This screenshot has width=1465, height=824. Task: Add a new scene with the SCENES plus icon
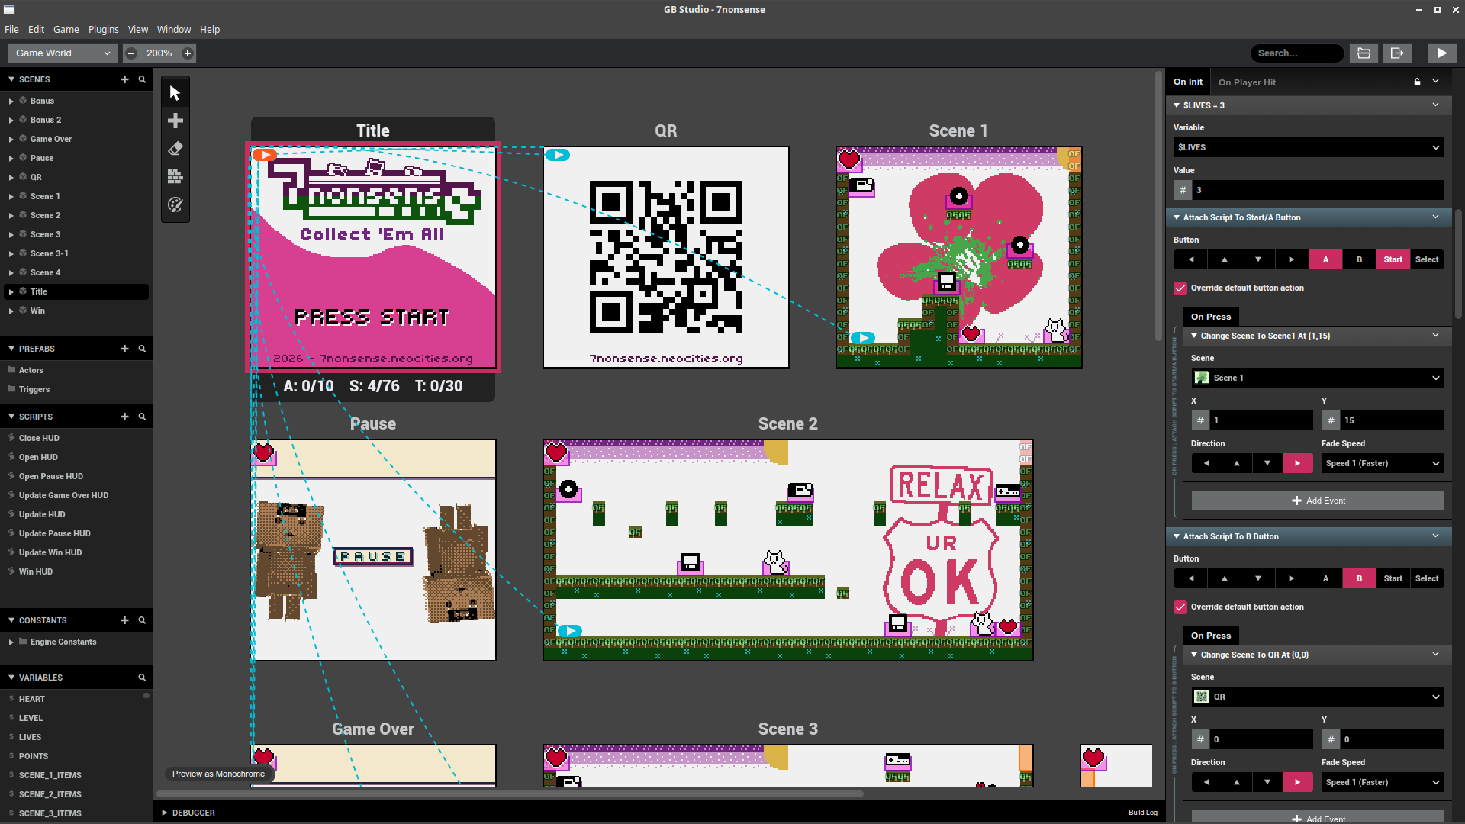coord(124,79)
